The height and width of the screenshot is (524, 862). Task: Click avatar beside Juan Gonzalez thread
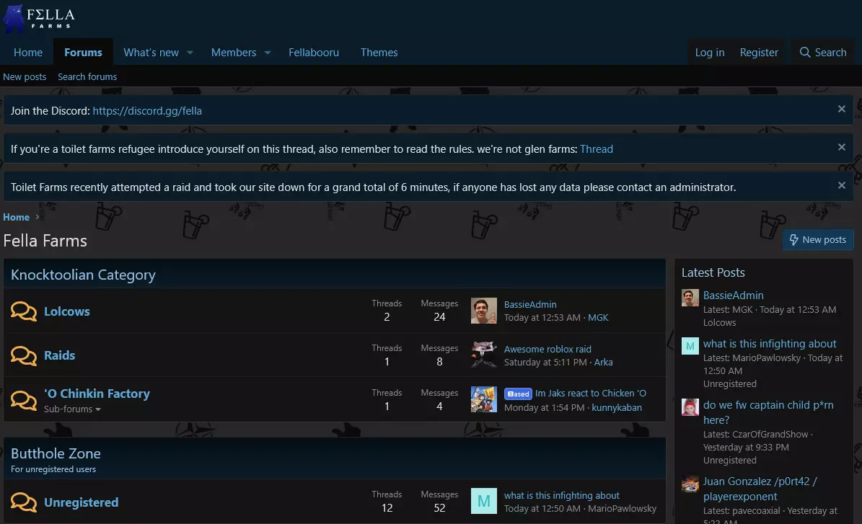click(690, 484)
